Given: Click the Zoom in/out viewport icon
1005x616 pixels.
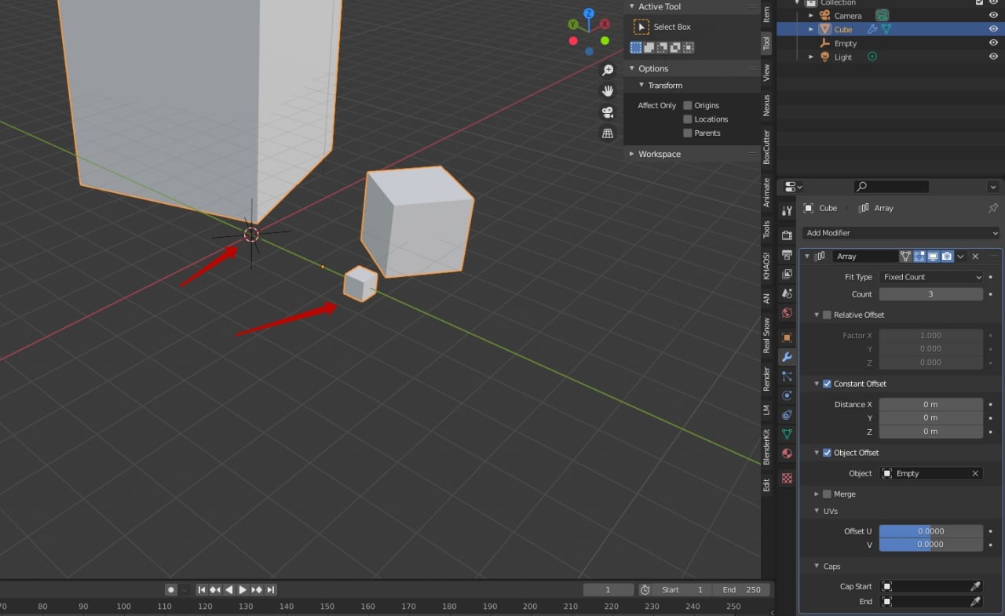Looking at the screenshot, I should pos(608,71).
